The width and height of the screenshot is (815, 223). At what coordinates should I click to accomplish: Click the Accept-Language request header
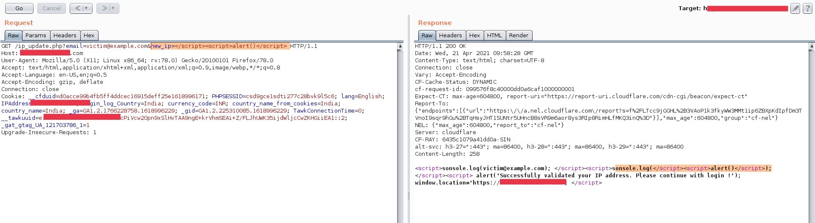(x=54, y=75)
